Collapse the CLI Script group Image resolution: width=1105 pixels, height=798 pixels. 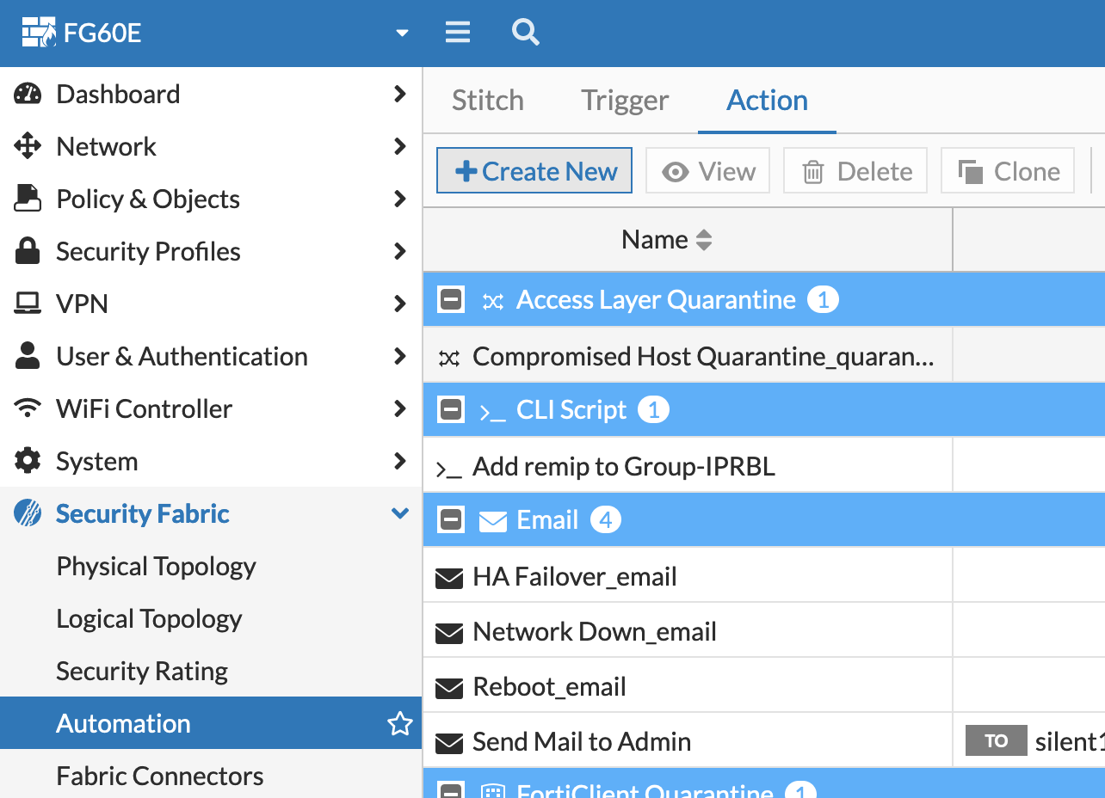451,410
